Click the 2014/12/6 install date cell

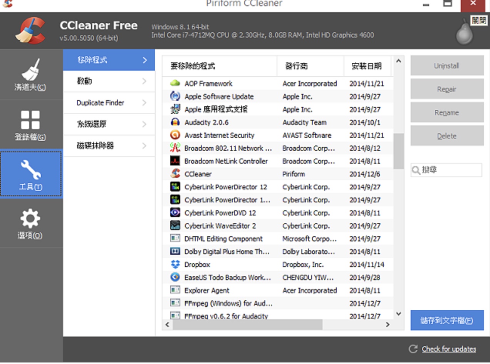tap(365, 174)
